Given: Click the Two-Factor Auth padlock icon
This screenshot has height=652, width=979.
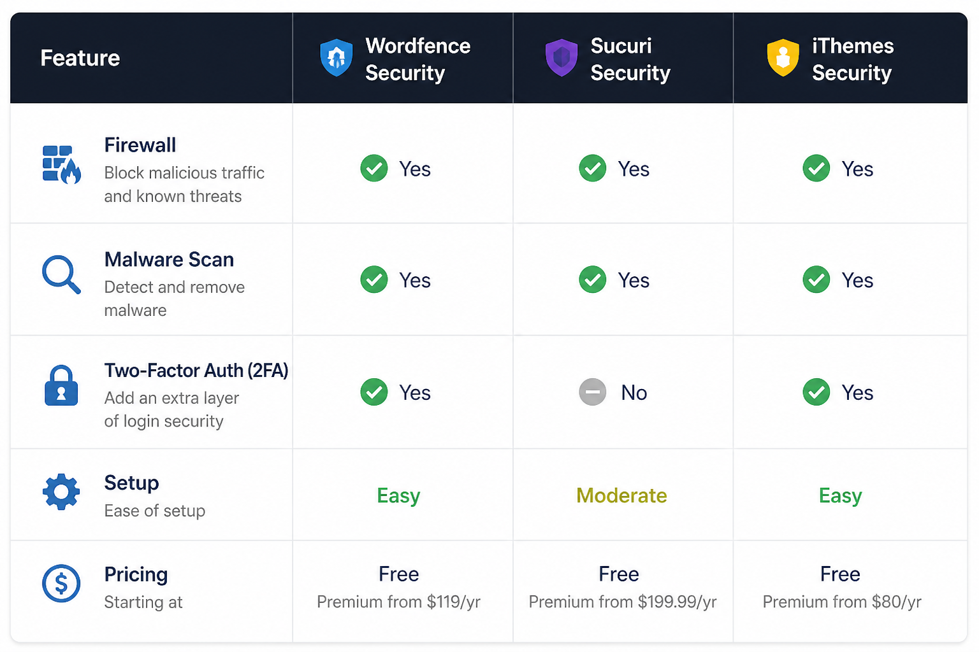Looking at the screenshot, I should [61, 386].
